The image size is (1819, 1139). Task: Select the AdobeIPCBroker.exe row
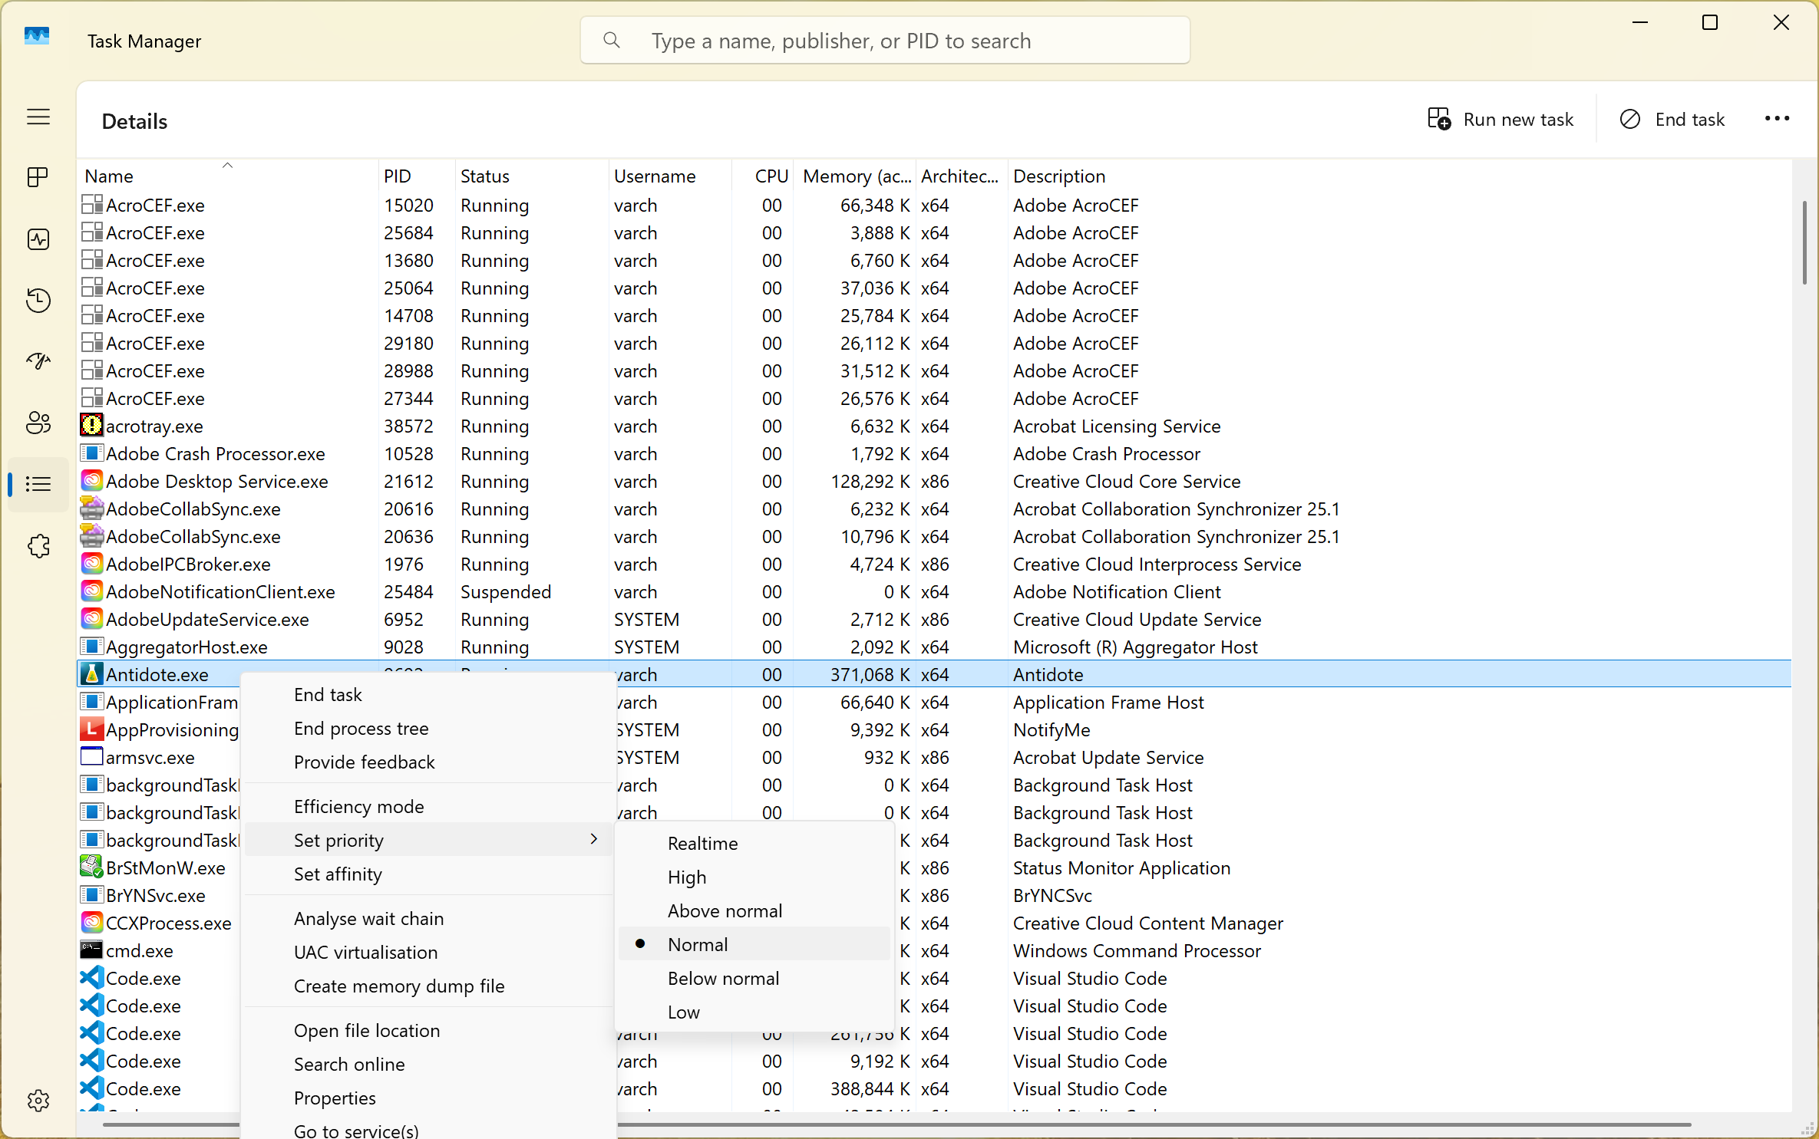tap(934, 564)
